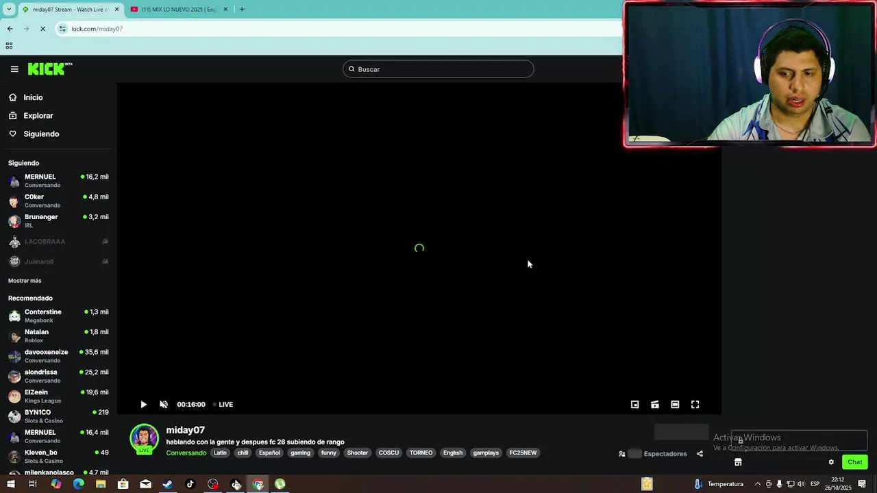Select the Latin tag
This screenshot has height=493, width=877.
[220, 453]
